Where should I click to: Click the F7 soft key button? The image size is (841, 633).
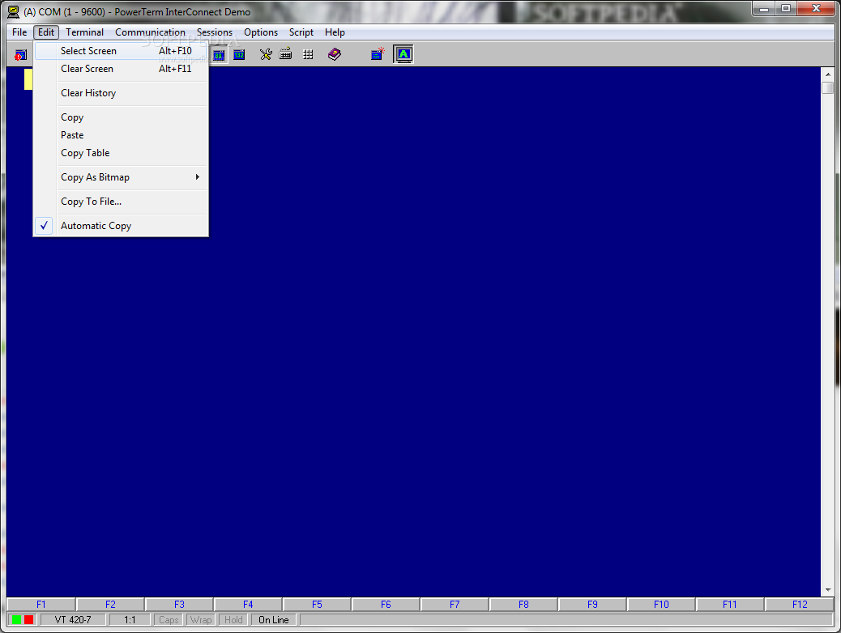point(455,605)
